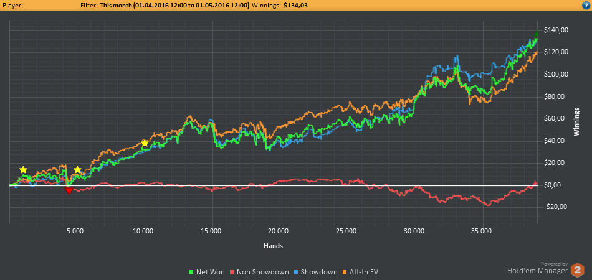Toggle the Non Showdown legend entry

[260, 272]
